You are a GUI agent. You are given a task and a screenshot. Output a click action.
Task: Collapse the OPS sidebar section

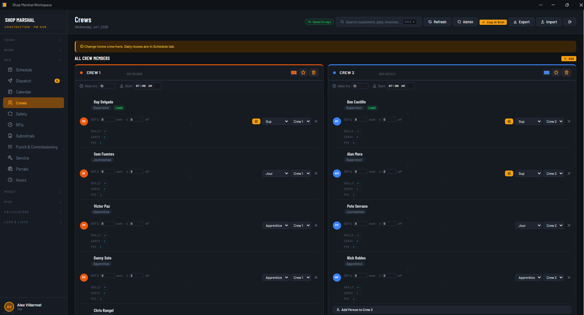pyautogui.click(x=33, y=60)
